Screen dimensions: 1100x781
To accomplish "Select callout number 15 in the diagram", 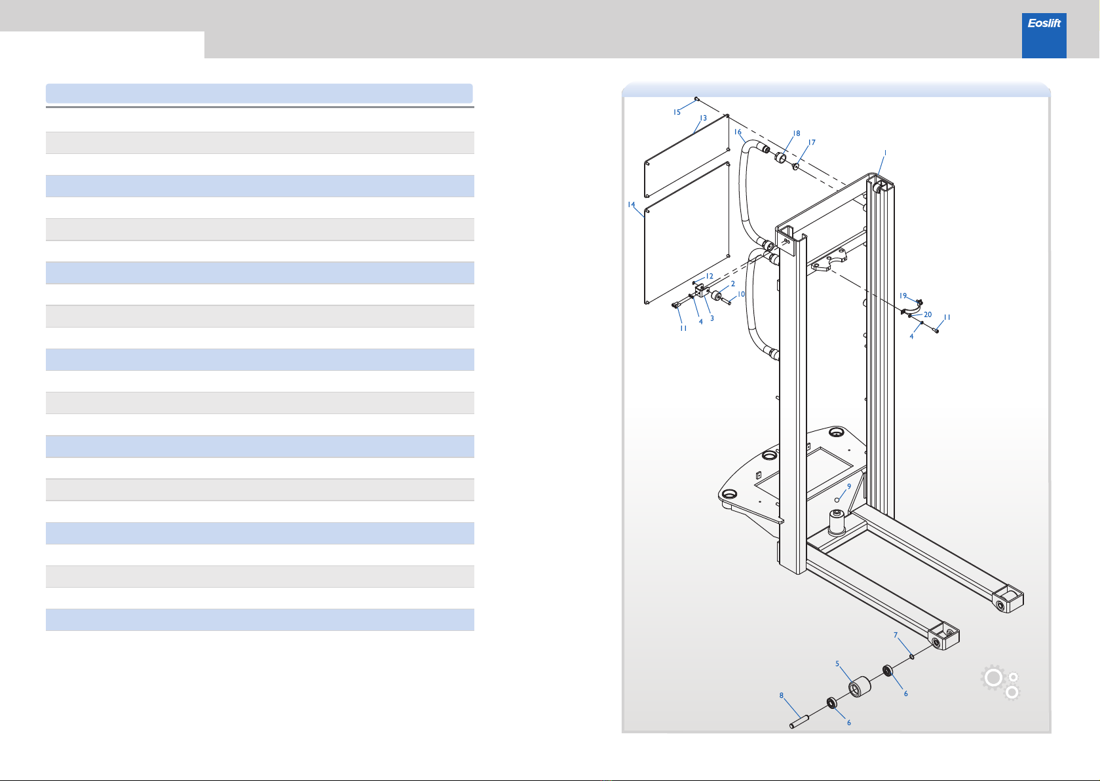I will pyautogui.click(x=677, y=112).
